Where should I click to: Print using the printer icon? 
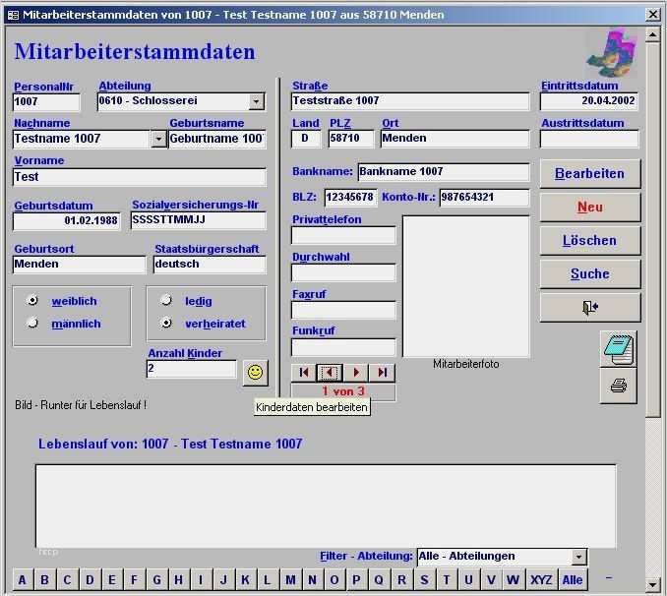pos(619,386)
